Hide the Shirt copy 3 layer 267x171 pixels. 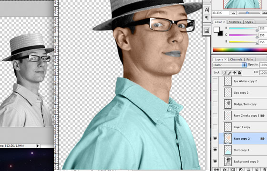click(215, 150)
